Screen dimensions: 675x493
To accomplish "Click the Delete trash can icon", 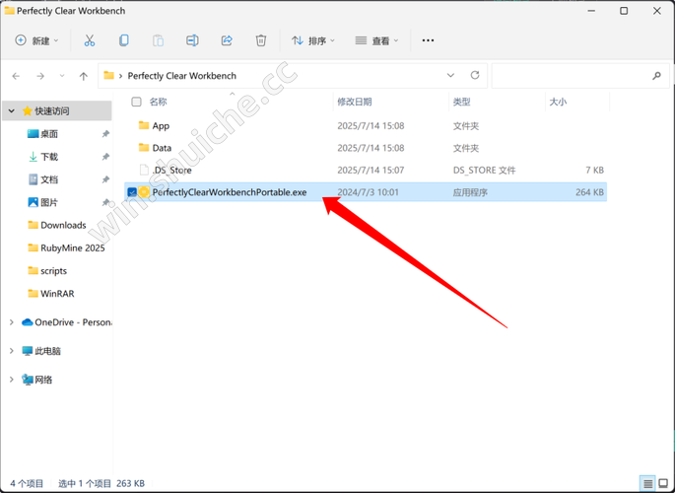I will (261, 40).
